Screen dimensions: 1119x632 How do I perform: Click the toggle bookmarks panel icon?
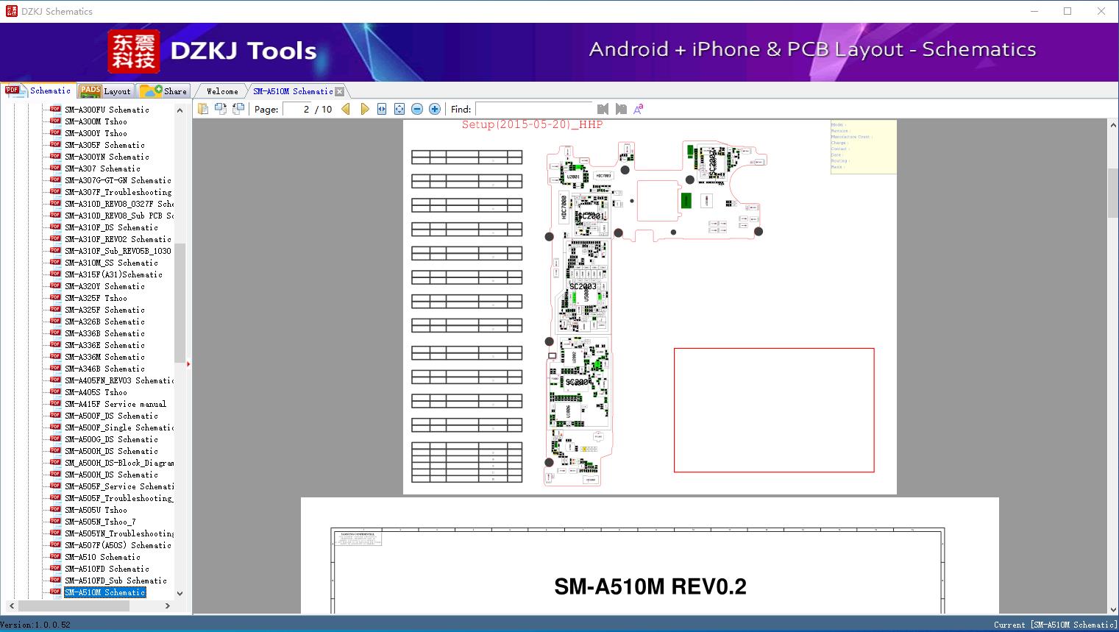(203, 109)
